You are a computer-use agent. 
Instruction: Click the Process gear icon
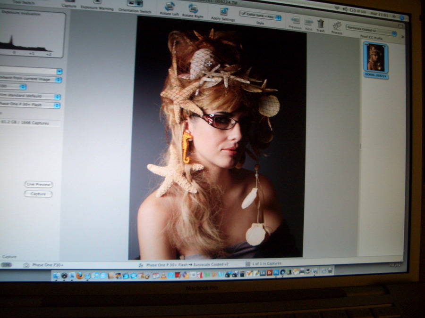337,25
